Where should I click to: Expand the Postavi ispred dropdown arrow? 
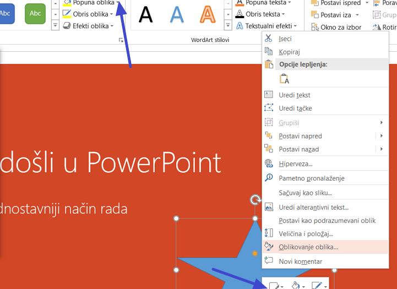(x=367, y=3)
